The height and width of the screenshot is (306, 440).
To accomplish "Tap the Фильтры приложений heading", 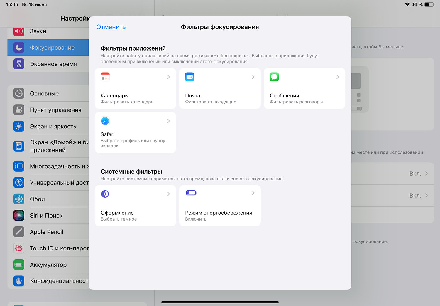I will pyautogui.click(x=133, y=48).
